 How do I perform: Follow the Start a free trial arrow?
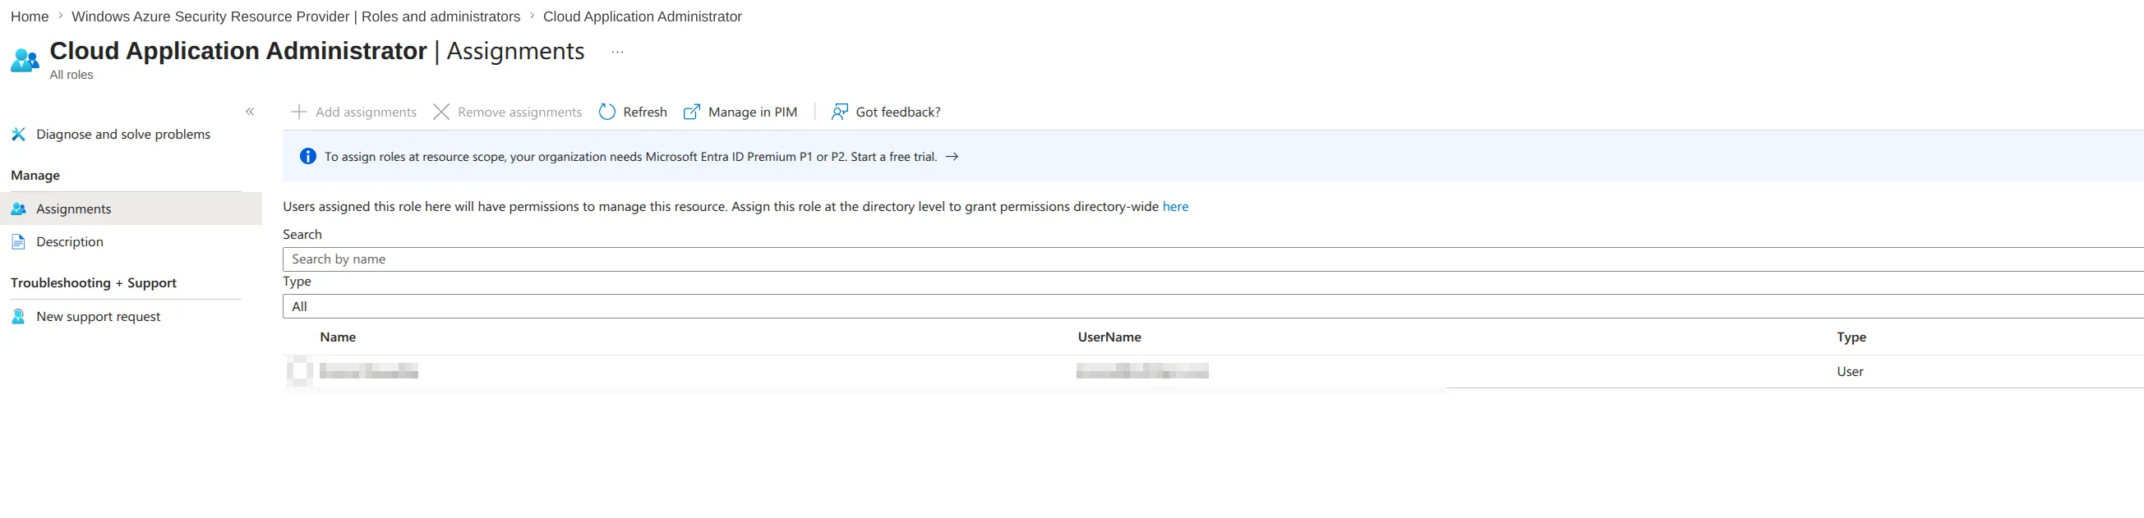click(952, 156)
